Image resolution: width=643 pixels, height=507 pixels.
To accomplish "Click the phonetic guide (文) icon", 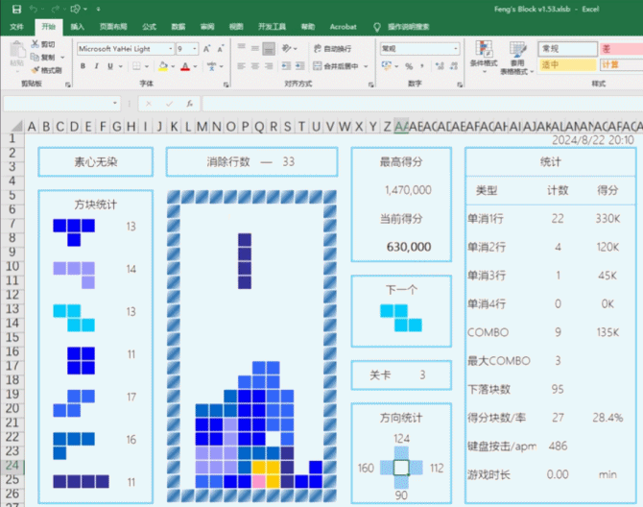I will [211, 66].
